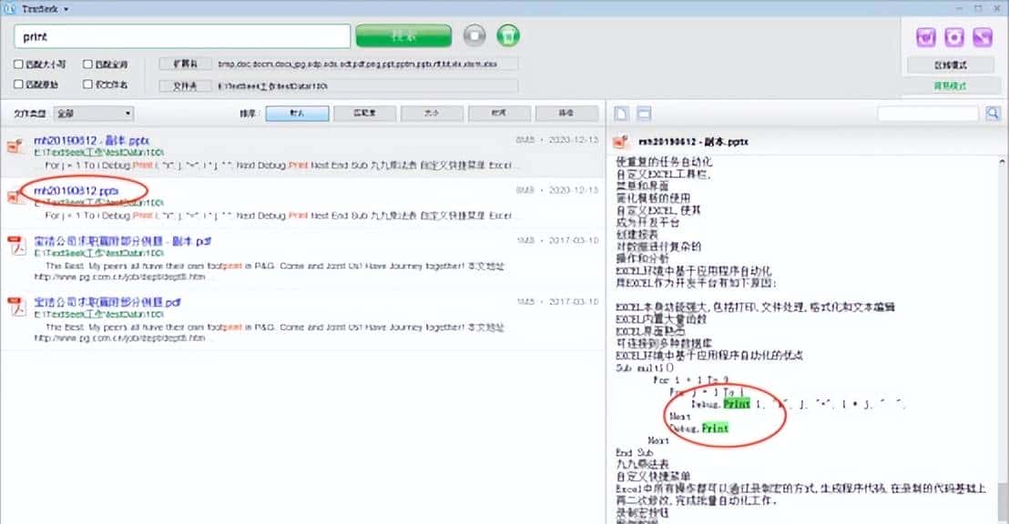Sort results by path with the last tab

coord(566,113)
